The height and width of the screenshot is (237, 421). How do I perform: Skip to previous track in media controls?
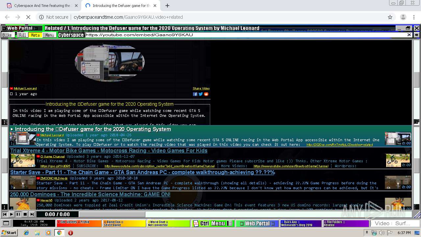point(5,214)
